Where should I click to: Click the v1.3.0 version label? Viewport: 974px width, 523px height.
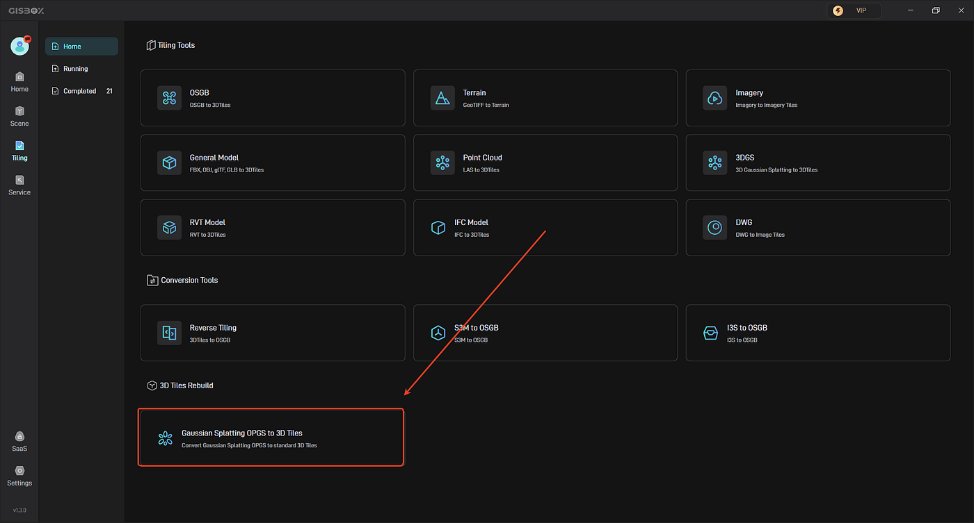pyautogui.click(x=19, y=510)
